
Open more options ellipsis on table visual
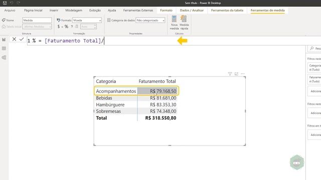243,74
